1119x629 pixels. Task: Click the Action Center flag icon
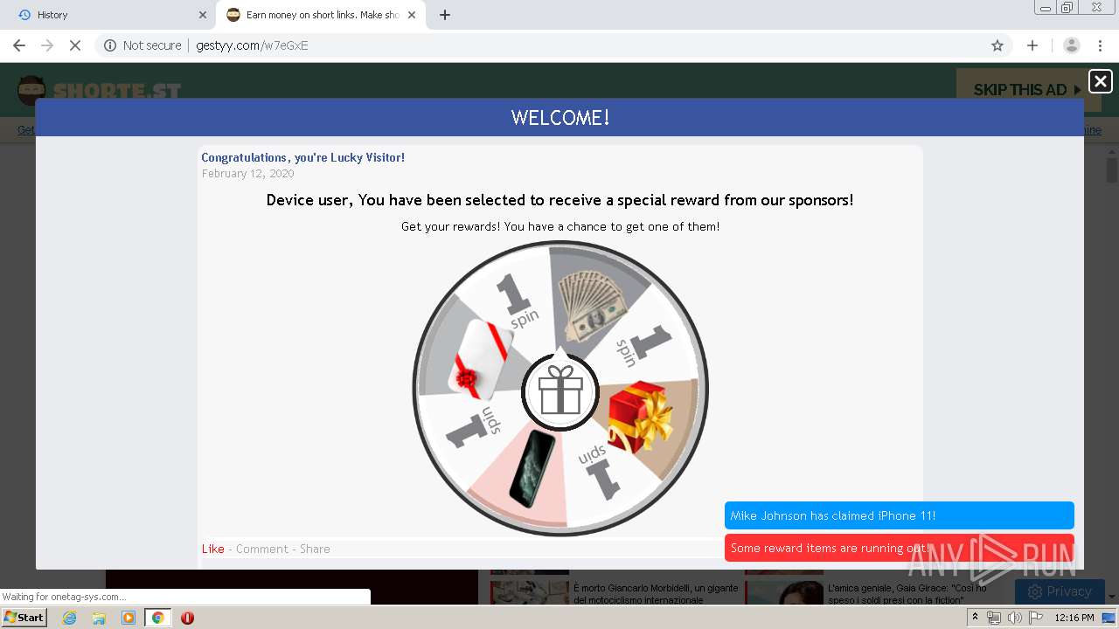(1036, 618)
